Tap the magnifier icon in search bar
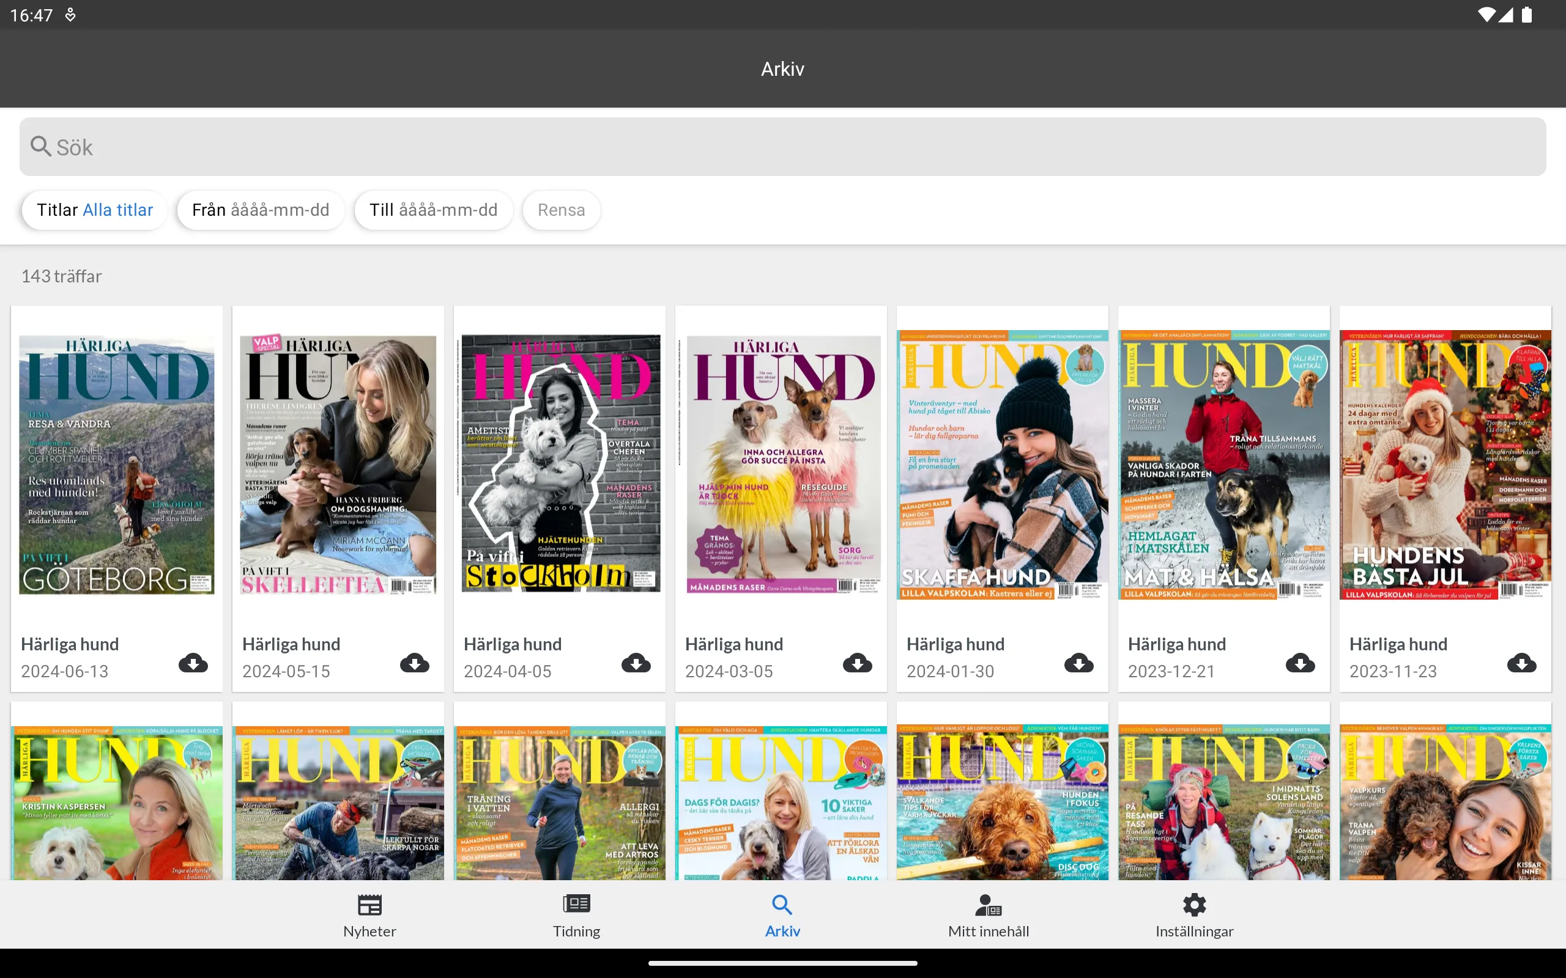The image size is (1566, 978). [x=41, y=146]
